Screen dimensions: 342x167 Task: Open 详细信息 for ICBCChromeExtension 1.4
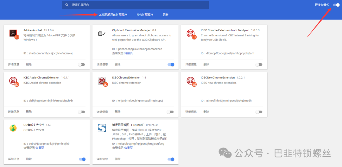[102, 112]
